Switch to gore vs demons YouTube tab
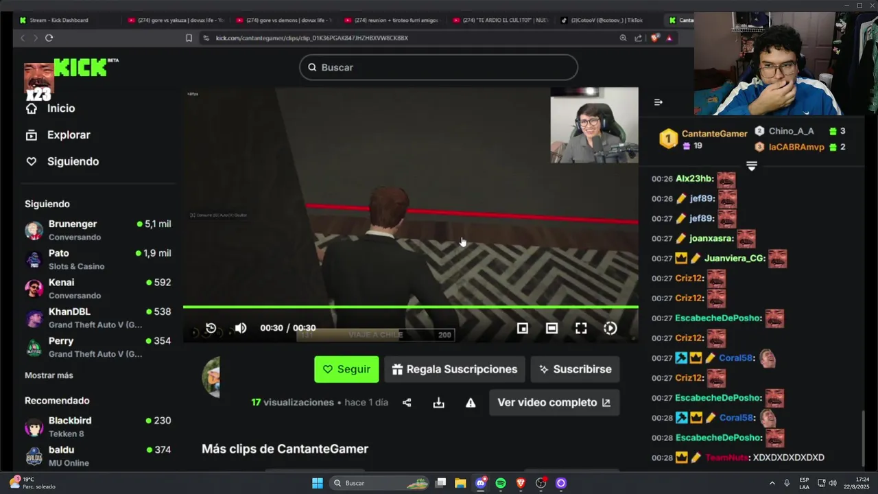The height and width of the screenshot is (494, 878). tap(284, 20)
